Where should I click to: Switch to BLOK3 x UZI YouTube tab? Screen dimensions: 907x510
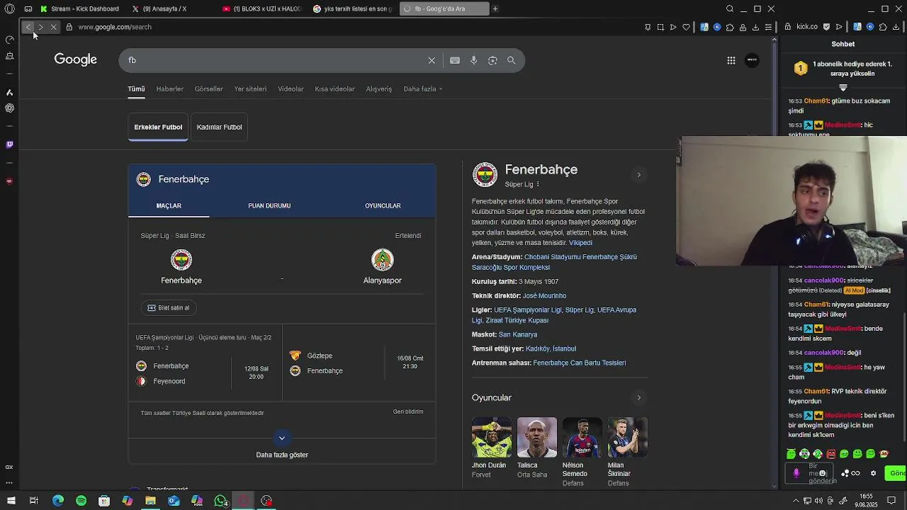click(261, 8)
